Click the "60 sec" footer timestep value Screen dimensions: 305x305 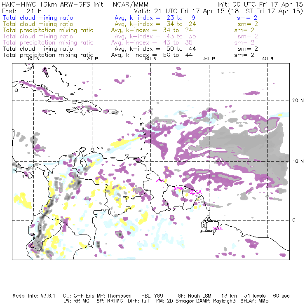pyautogui.click(x=281, y=296)
